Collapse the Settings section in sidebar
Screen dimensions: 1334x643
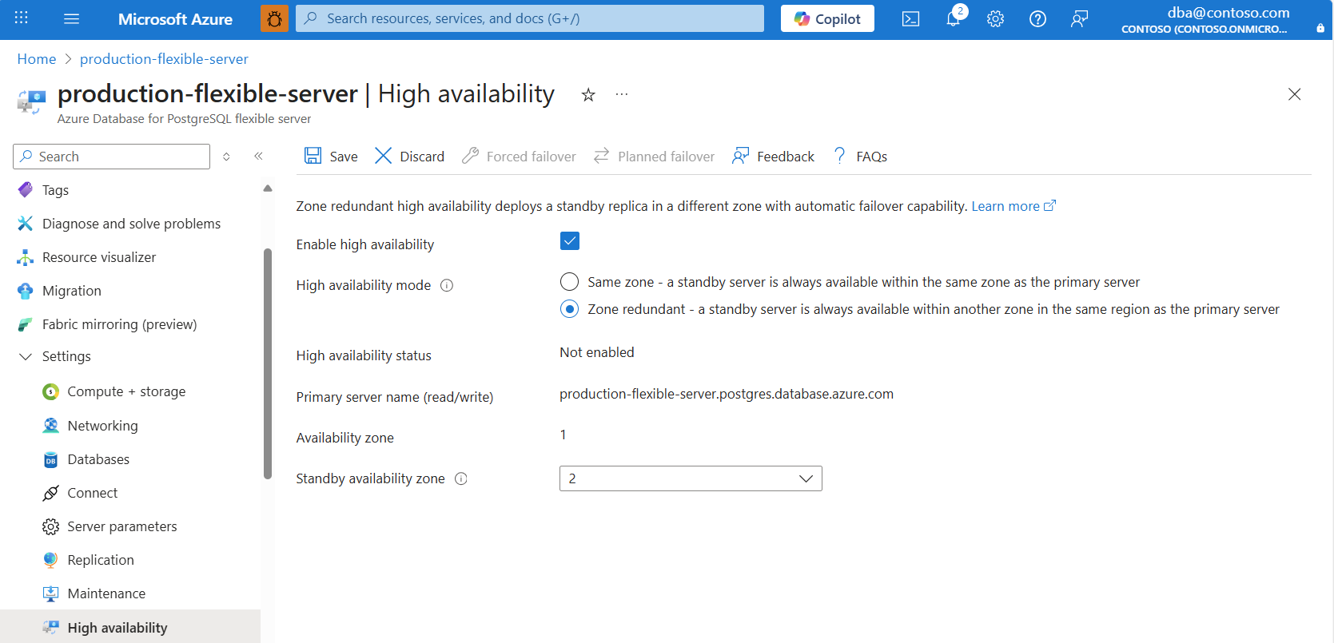26,356
